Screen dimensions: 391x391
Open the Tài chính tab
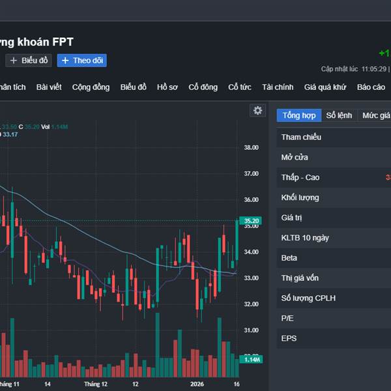tap(278, 87)
